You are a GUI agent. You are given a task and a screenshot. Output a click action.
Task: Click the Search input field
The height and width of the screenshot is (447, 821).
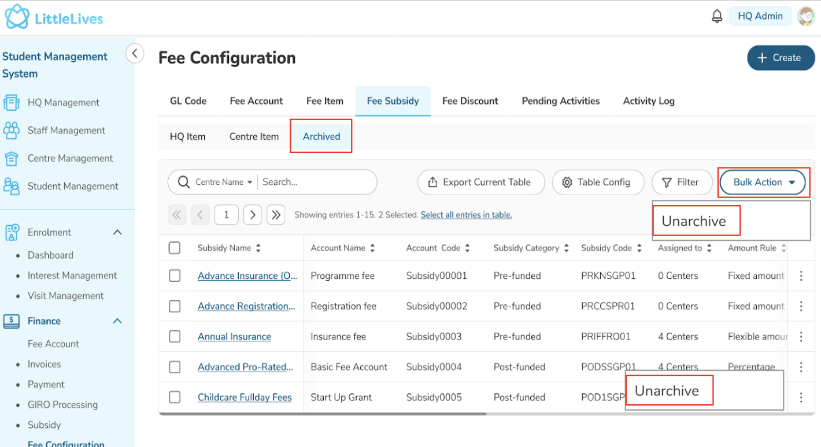coord(315,182)
